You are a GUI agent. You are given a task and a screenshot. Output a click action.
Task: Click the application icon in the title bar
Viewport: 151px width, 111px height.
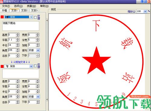[x=1, y=2]
